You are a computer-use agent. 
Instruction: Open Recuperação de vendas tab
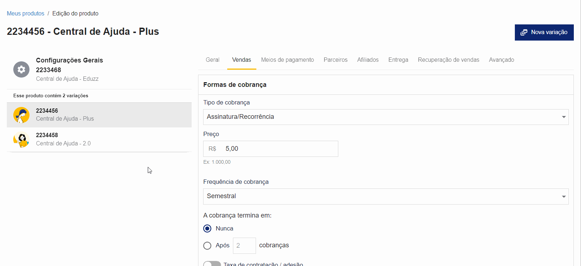(448, 60)
